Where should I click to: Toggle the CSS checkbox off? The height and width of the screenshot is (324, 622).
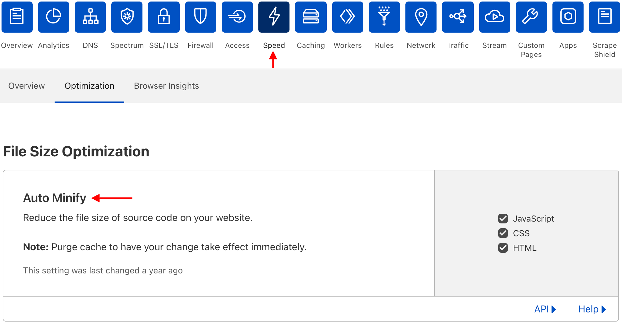coord(503,233)
